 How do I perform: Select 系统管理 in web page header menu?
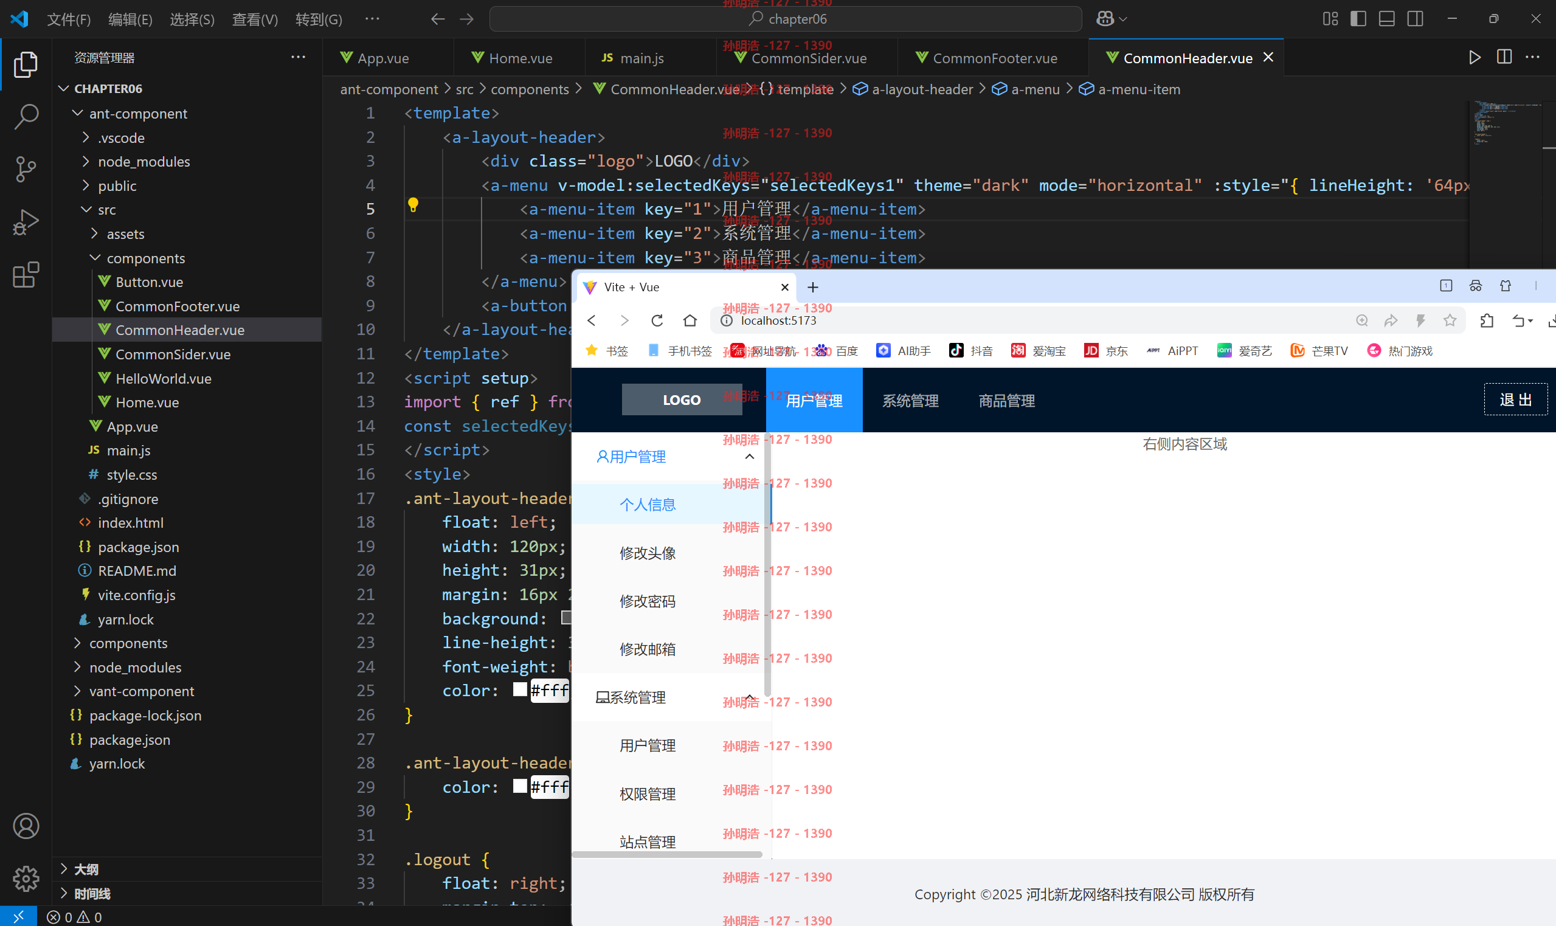[x=910, y=401]
